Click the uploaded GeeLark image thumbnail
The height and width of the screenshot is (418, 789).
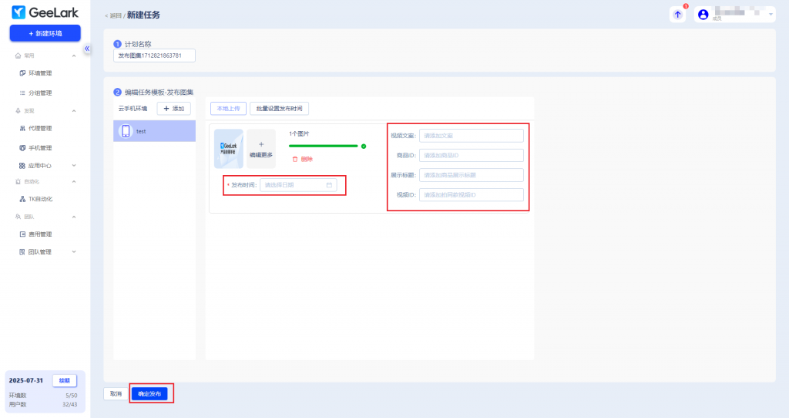coord(228,149)
